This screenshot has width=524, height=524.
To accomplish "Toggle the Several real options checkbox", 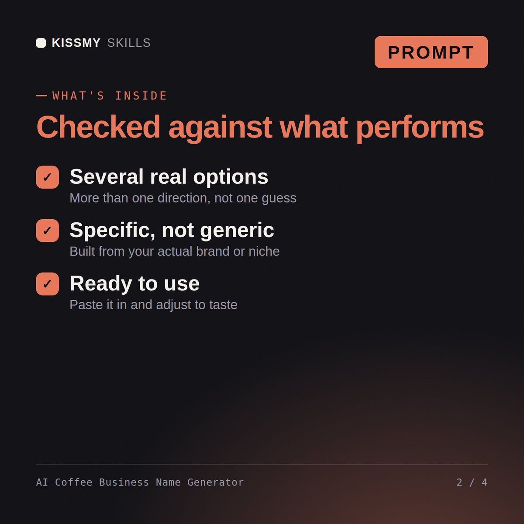I will (x=48, y=177).
